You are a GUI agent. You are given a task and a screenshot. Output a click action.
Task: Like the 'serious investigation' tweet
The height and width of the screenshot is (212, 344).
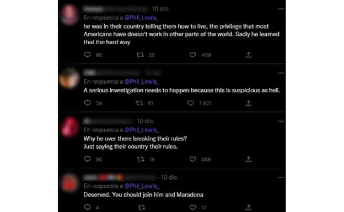(190, 103)
